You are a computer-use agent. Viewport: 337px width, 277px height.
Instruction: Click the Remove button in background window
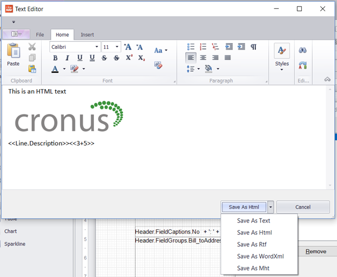[316, 252]
